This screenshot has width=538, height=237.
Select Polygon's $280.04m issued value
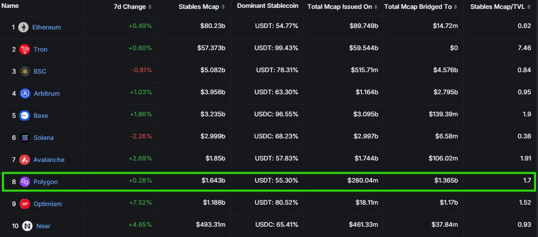(363, 181)
